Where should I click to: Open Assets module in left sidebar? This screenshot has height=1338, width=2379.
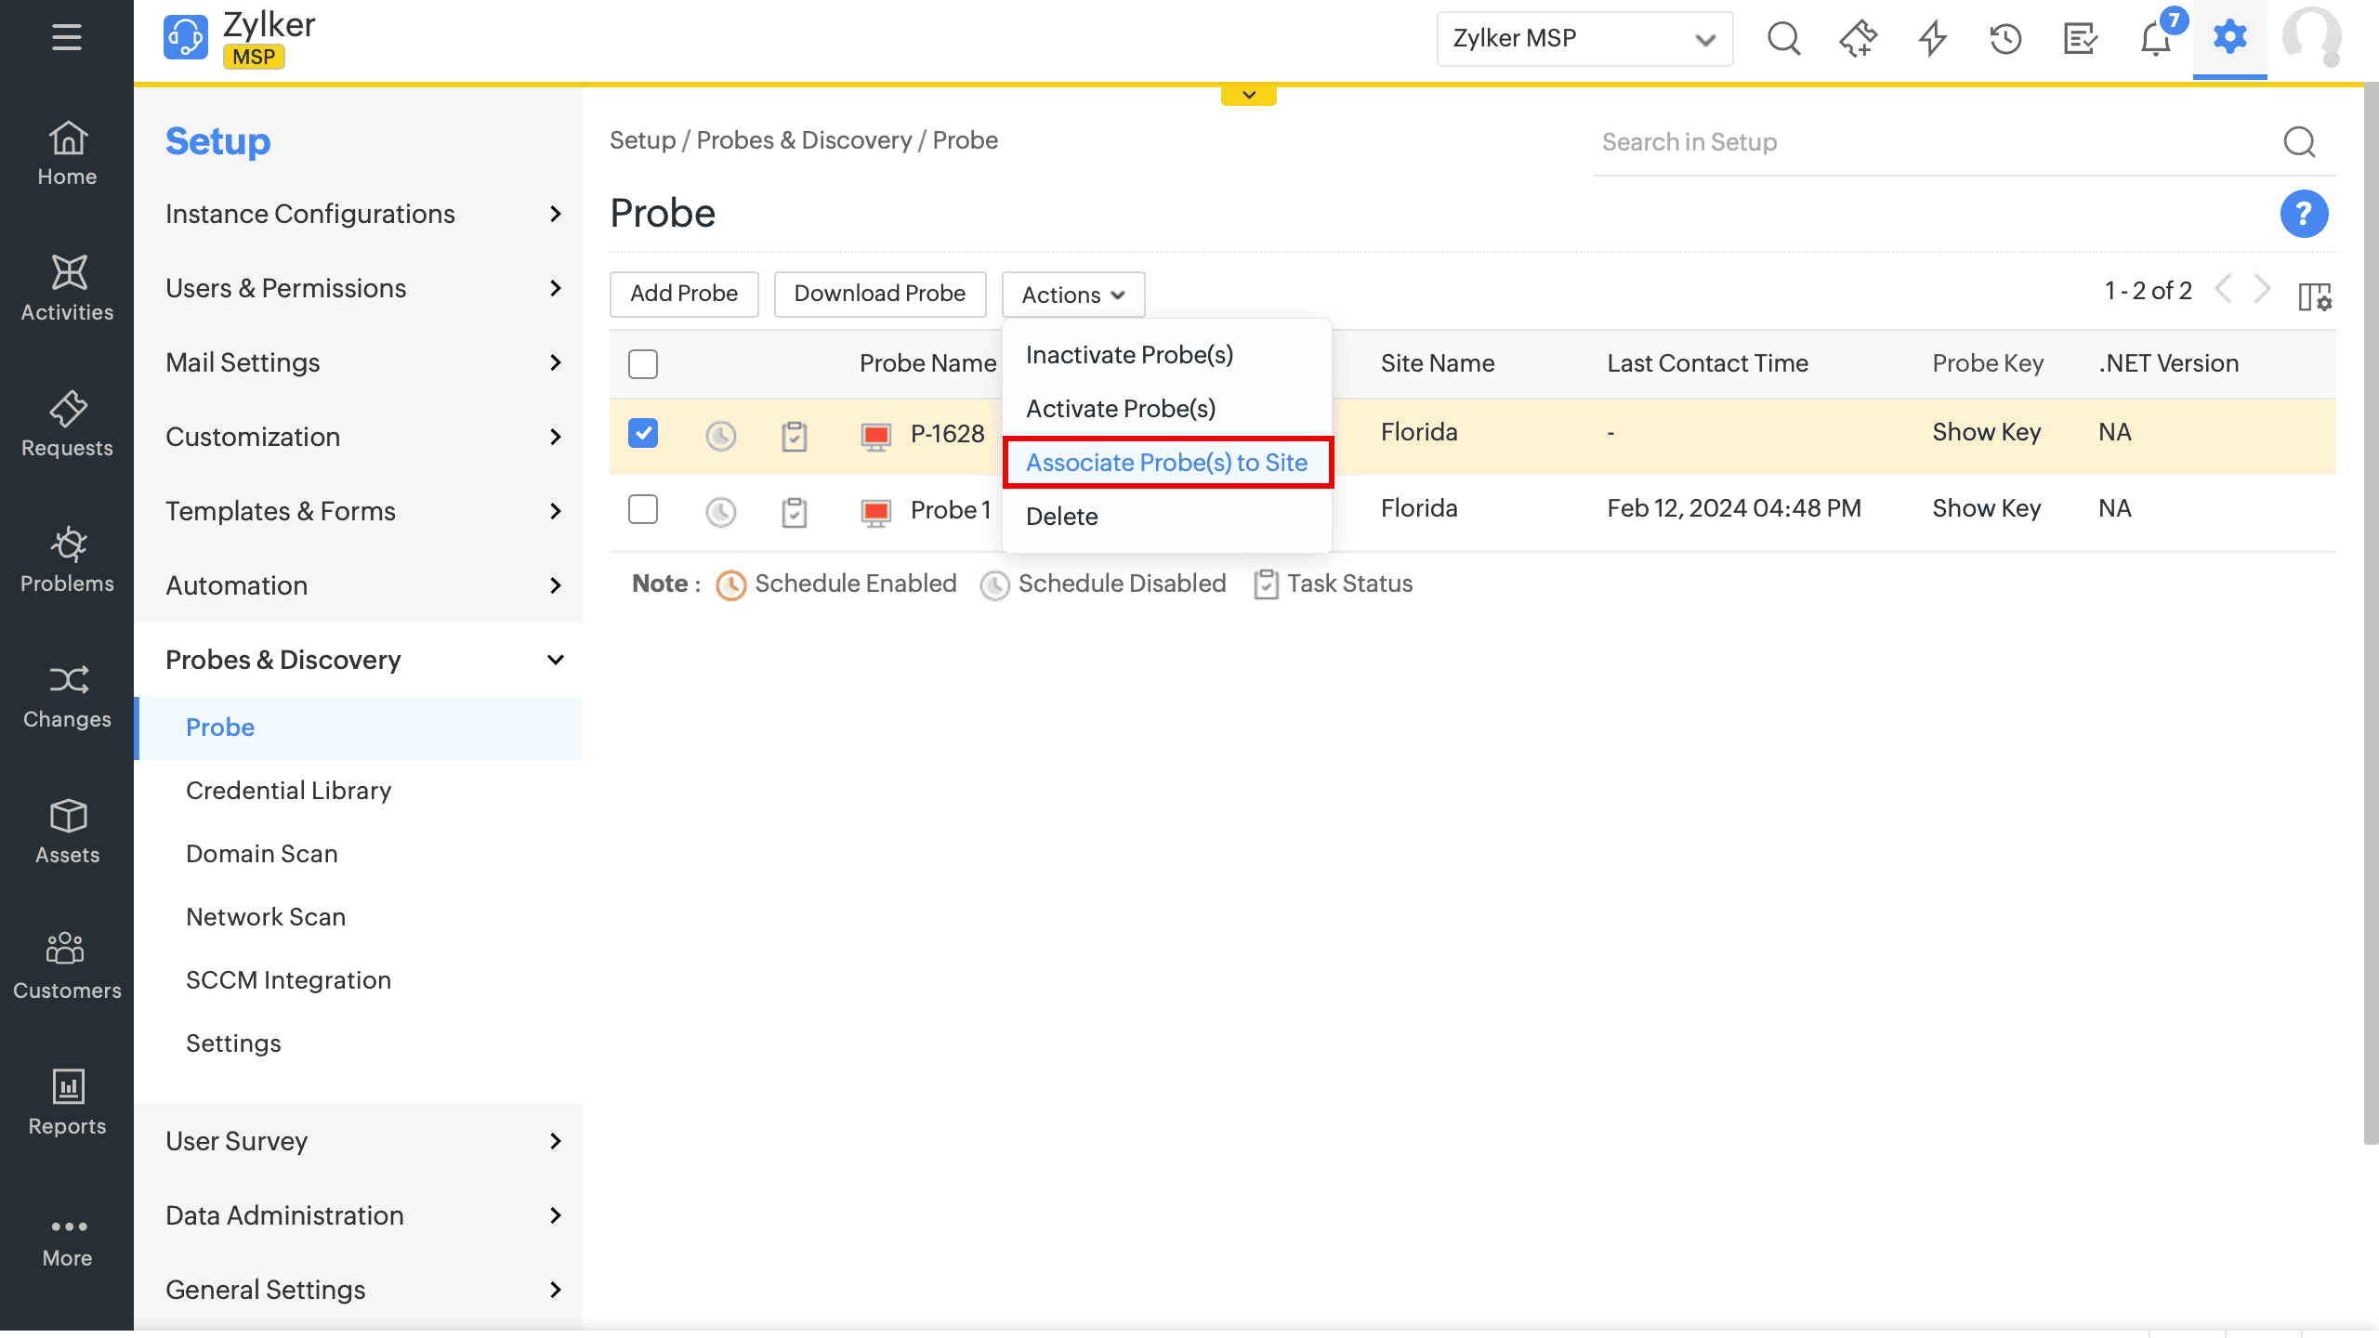click(x=67, y=831)
